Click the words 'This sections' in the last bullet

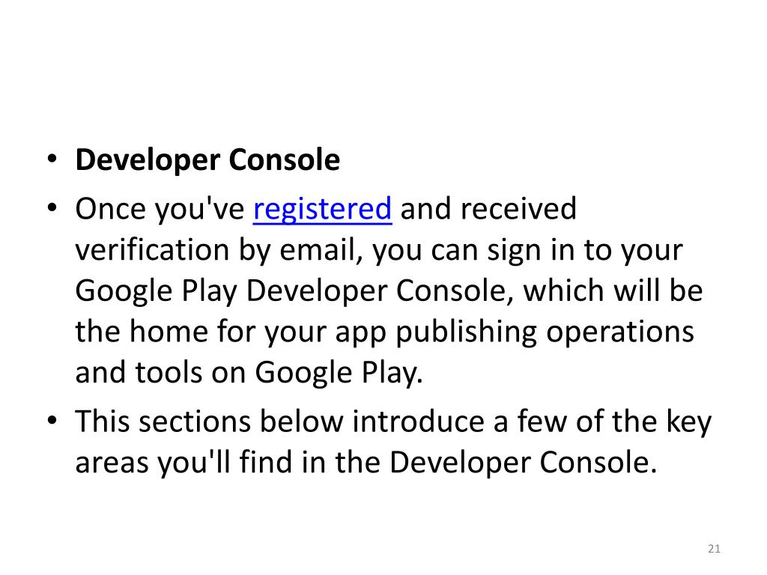(x=163, y=421)
